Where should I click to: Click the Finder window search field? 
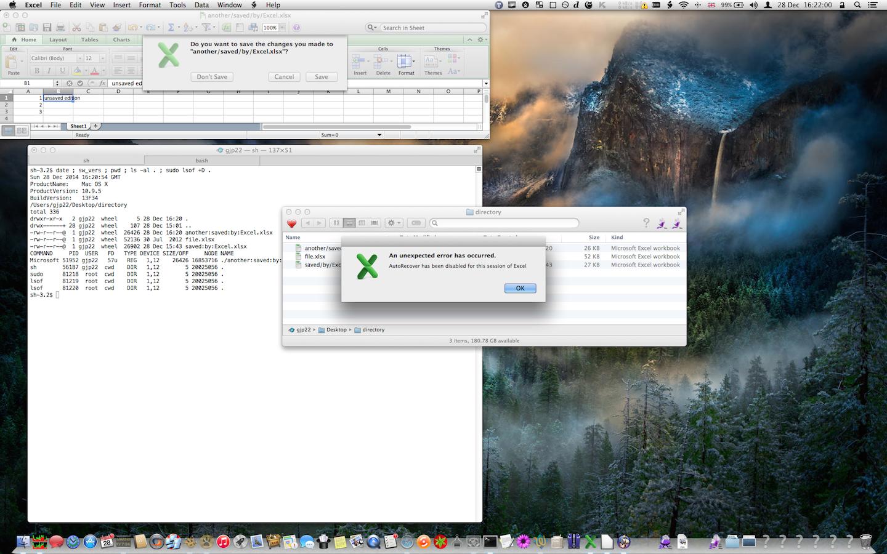504,223
